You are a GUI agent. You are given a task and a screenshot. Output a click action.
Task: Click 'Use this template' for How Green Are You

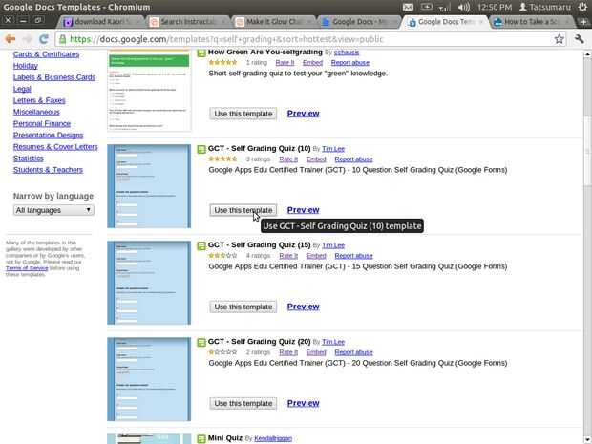pos(243,114)
